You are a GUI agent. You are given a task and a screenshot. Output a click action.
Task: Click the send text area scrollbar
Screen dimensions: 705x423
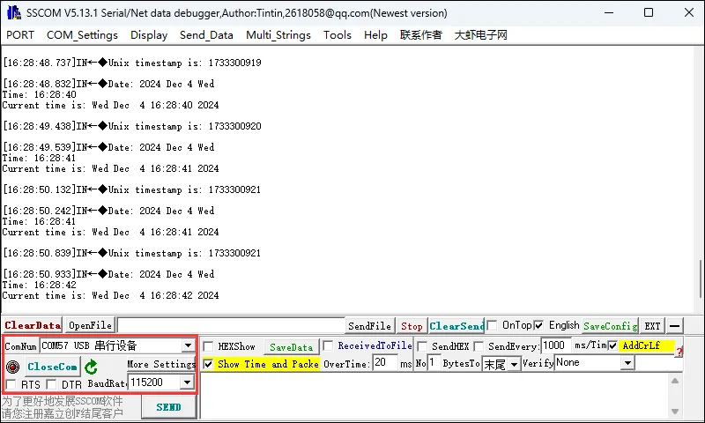click(x=677, y=397)
